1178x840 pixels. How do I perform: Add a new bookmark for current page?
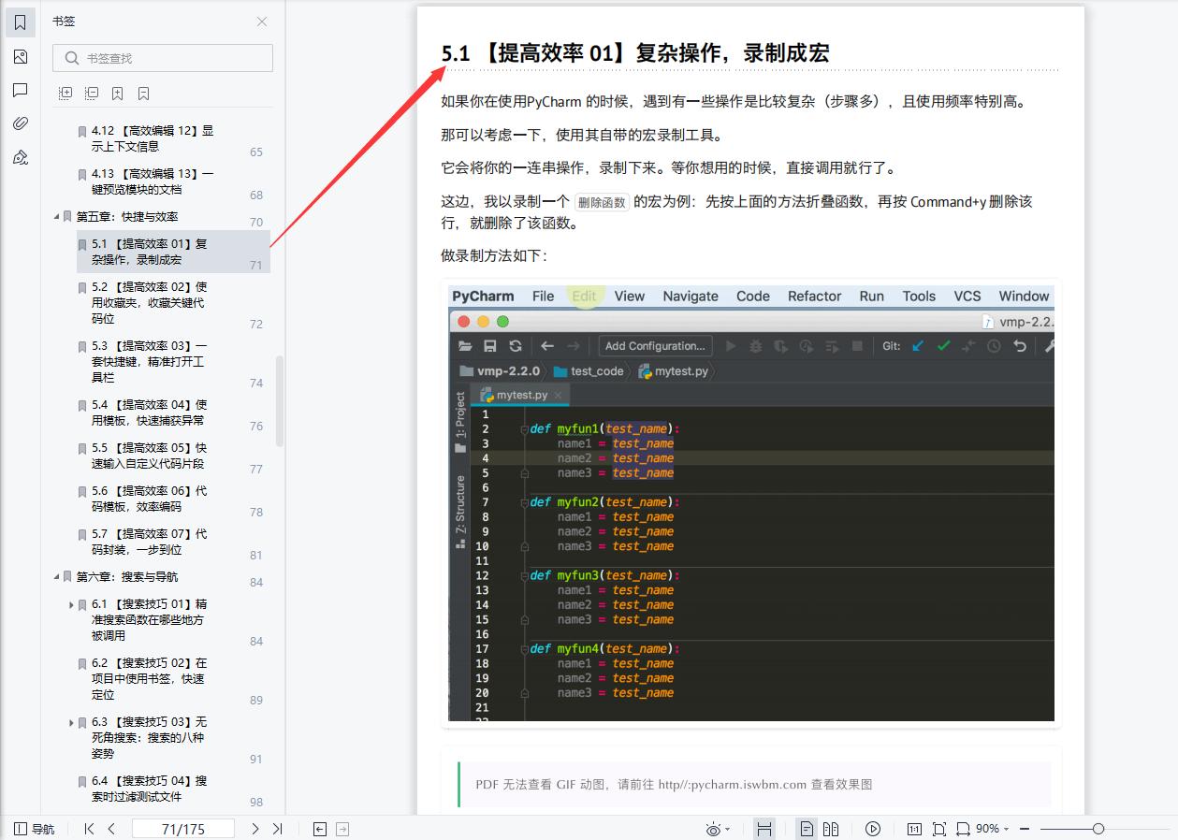pyautogui.click(x=117, y=93)
